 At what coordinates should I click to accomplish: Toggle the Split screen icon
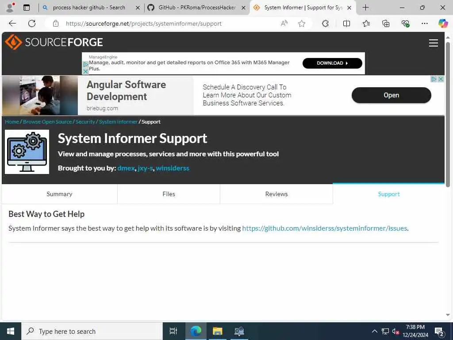coord(346,23)
